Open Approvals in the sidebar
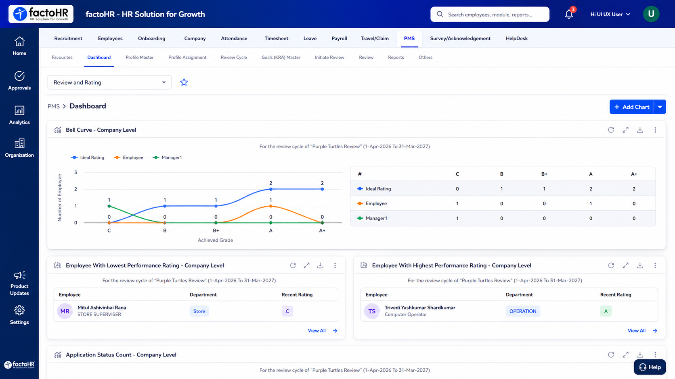The image size is (675, 379). [19, 81]
